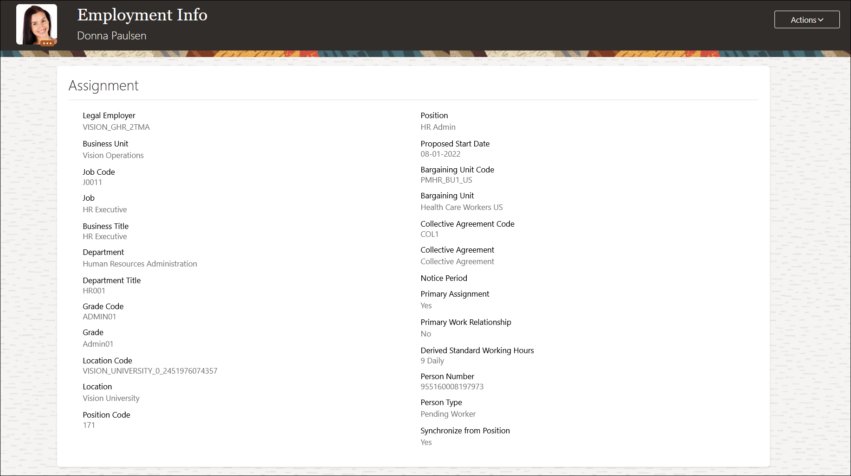Select location code VISION_UNIVERSITY_0_2451976074357
This screenshot has height=476, width=851.
click(150, 371)
